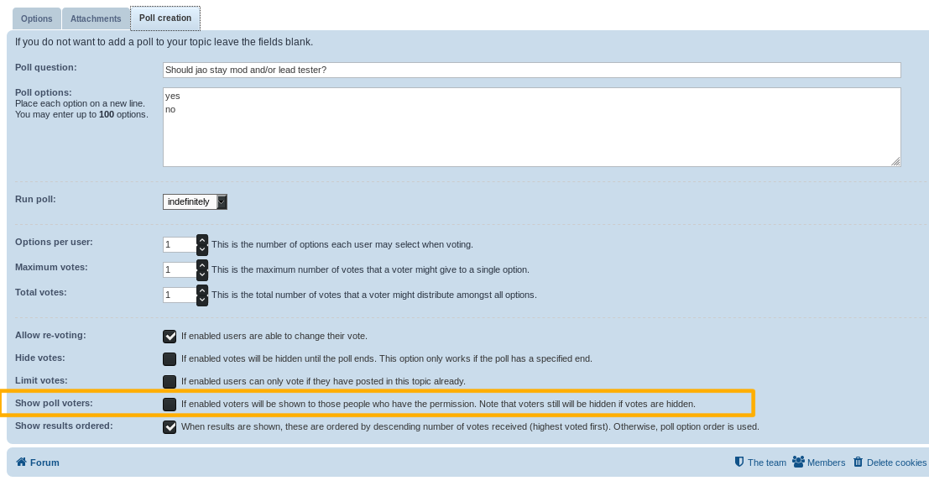The image size is (929, 486).
Task: Click the Forum home icon
Action: (21, 462)
